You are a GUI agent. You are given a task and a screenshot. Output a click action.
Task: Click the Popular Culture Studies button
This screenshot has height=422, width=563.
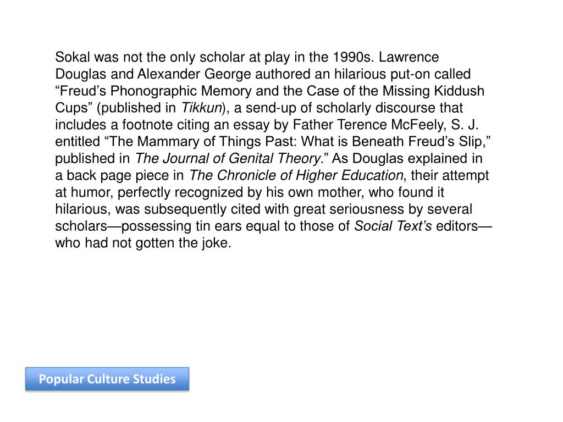tap(107, 379)
